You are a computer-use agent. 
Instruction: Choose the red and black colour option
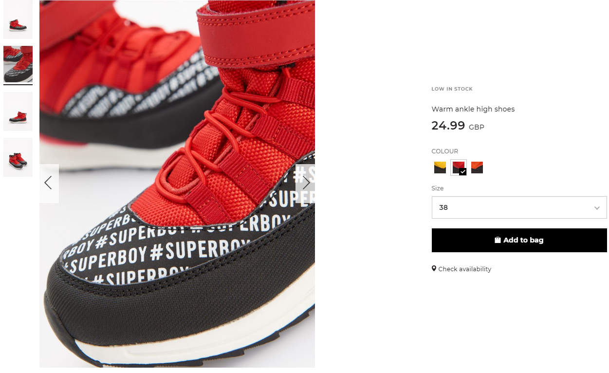coord(458,168)
